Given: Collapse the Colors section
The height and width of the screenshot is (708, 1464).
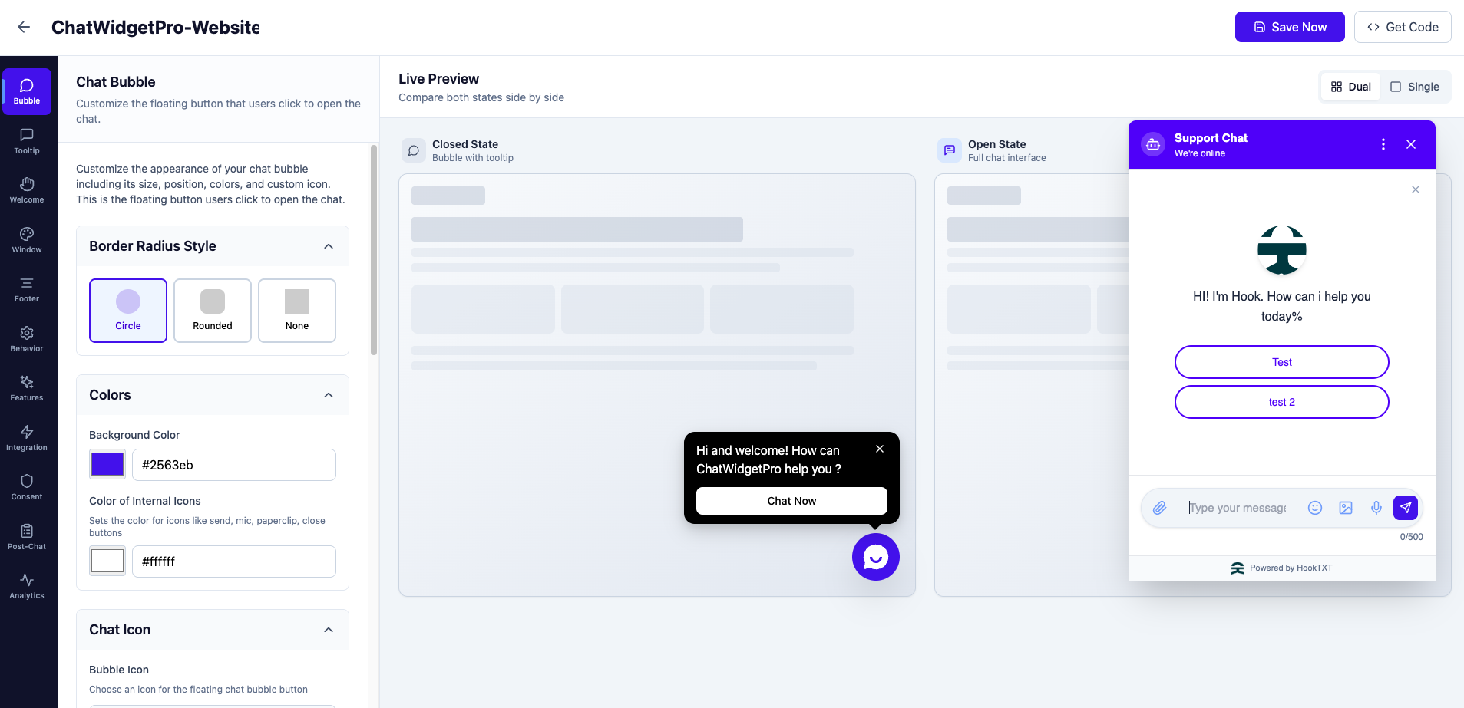Looking at the screenshot, I should coord(329,395).
